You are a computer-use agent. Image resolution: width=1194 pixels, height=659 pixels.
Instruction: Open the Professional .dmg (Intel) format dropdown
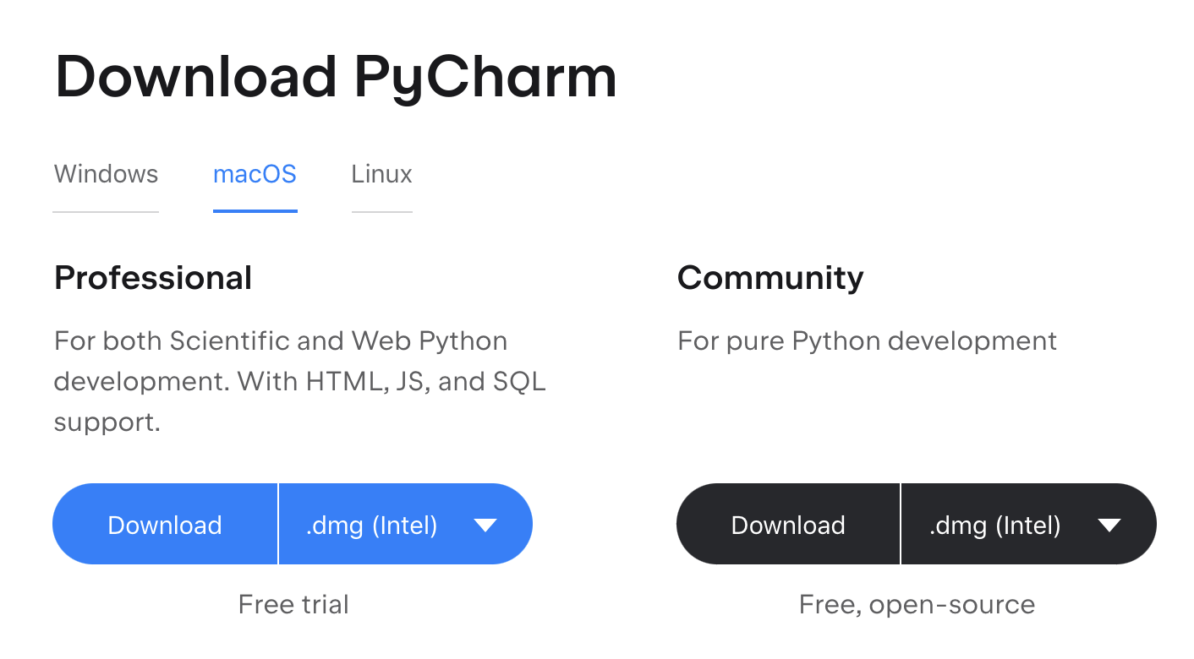pyautogui.click(x=406, y=525)
